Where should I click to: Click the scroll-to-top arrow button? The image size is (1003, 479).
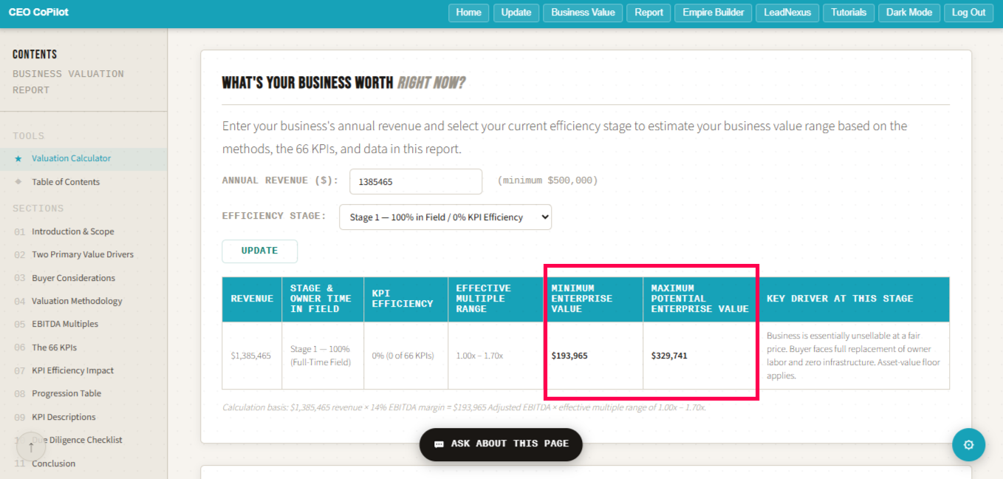coord(31,447)
